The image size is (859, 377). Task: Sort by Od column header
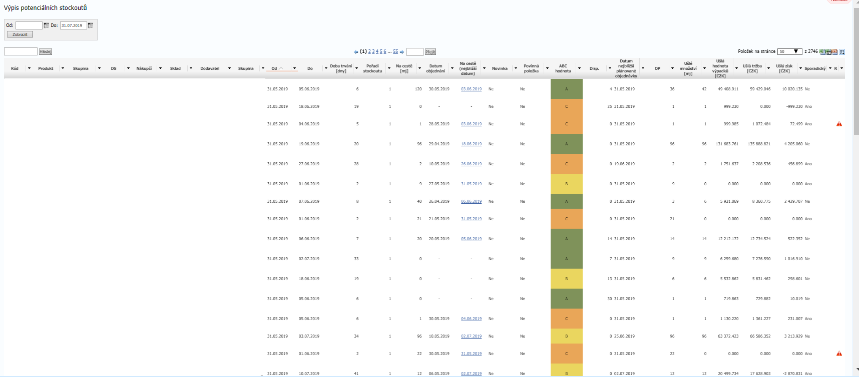(x=274, y=68)
